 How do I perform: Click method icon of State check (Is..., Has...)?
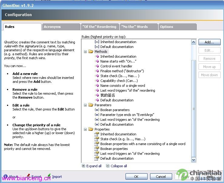(x=97, y=76)
